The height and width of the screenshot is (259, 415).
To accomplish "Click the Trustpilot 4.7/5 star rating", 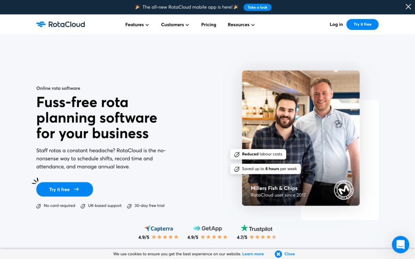I will click(x=257, y=237).
